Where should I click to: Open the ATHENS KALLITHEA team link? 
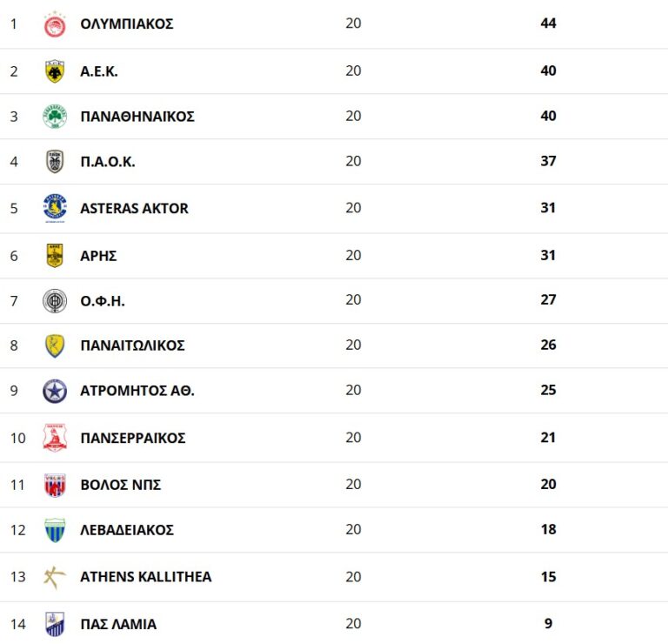(x=145, y=576)
